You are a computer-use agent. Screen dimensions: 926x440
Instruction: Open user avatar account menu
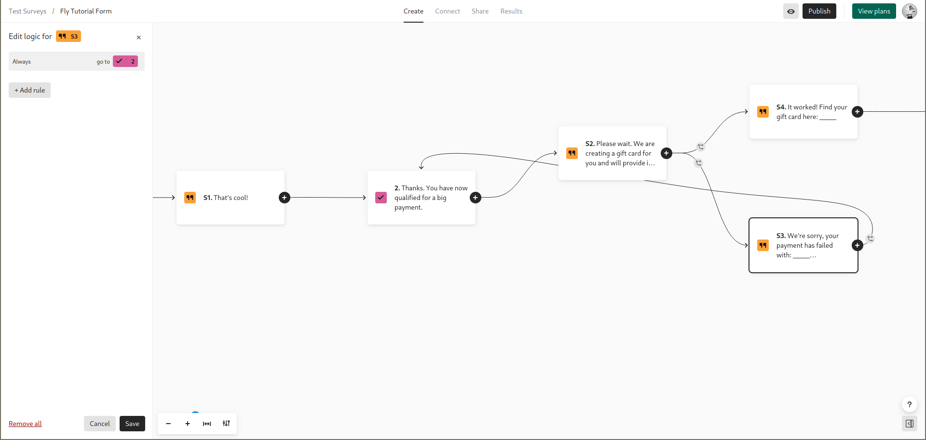(910, 11)
